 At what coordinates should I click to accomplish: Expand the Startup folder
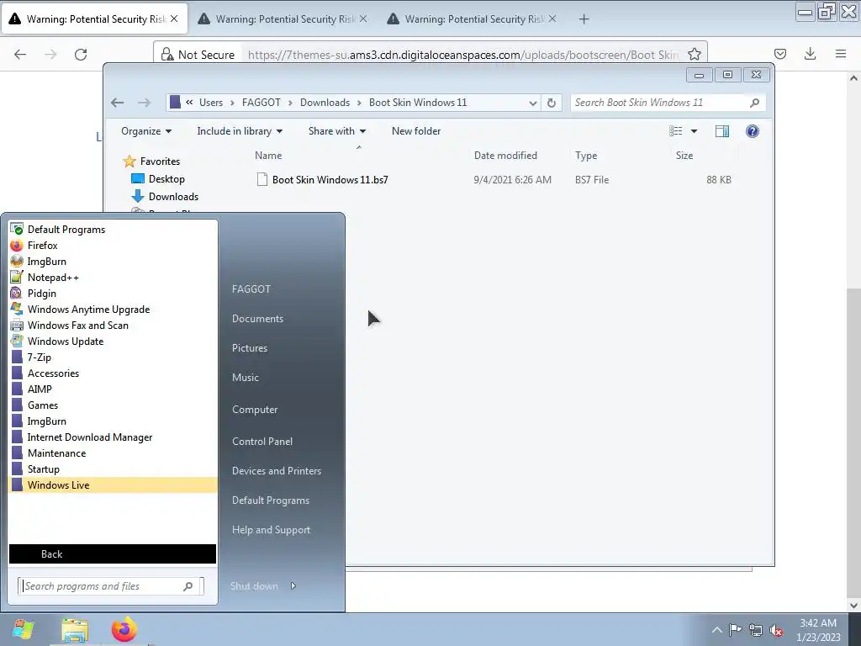click(113, 469)
